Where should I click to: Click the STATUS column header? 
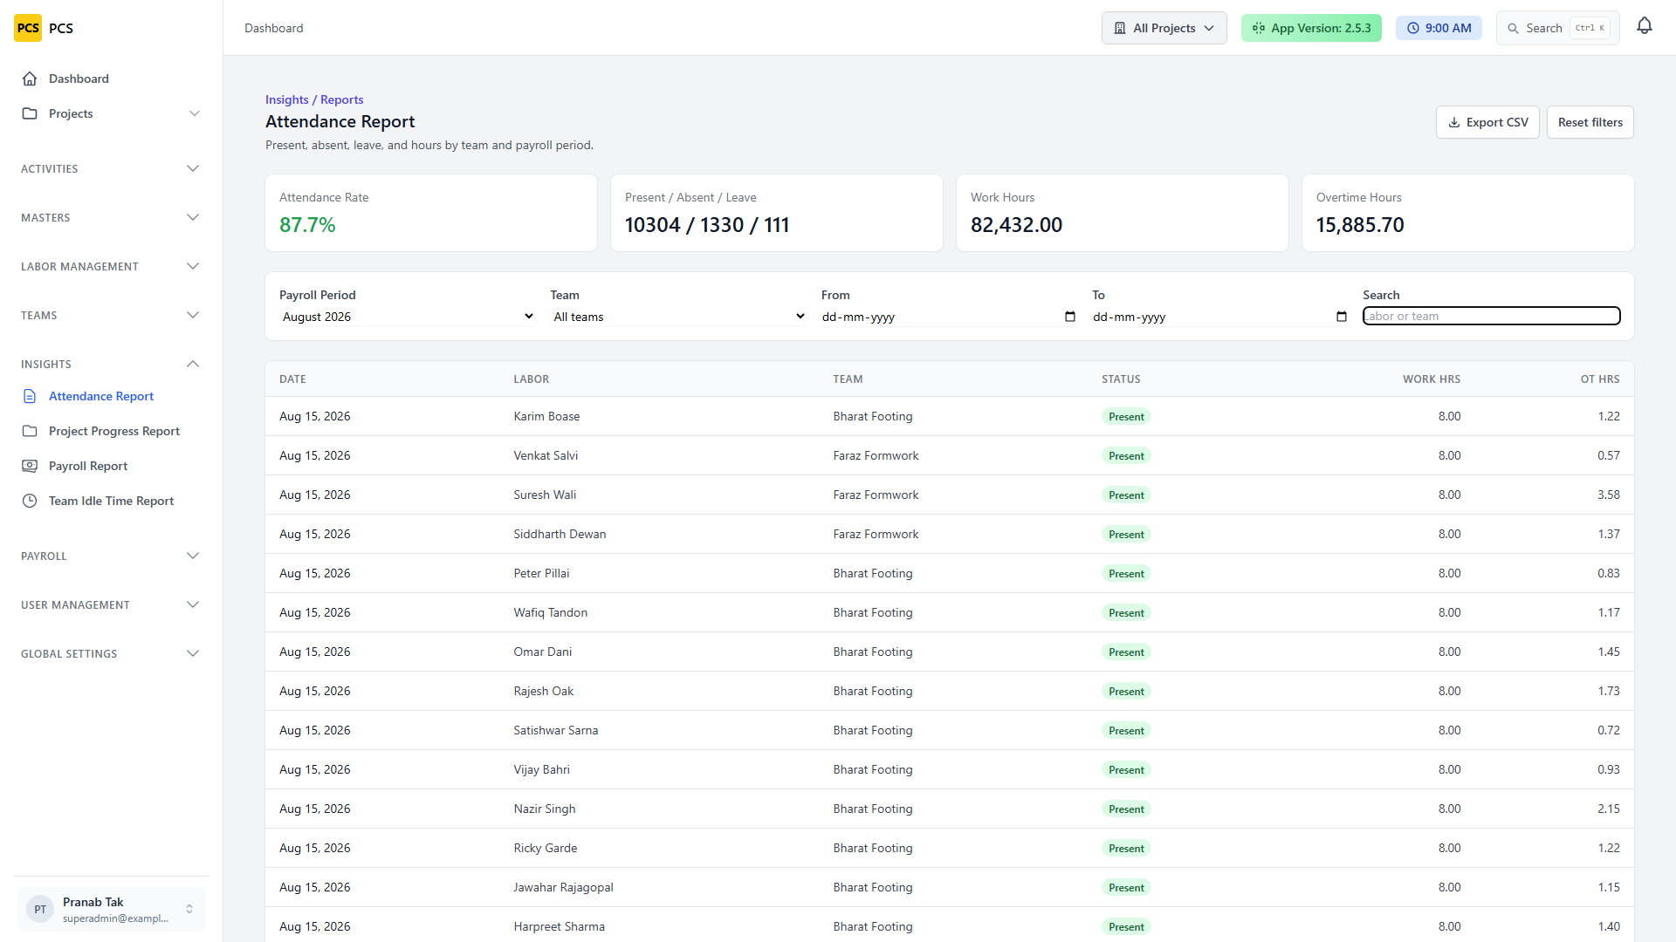click(1121, 379)
